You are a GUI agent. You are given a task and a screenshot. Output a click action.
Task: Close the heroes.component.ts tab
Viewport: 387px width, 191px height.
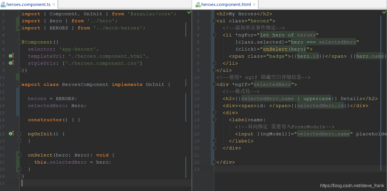pyautogui.click(x=54, y=5)
